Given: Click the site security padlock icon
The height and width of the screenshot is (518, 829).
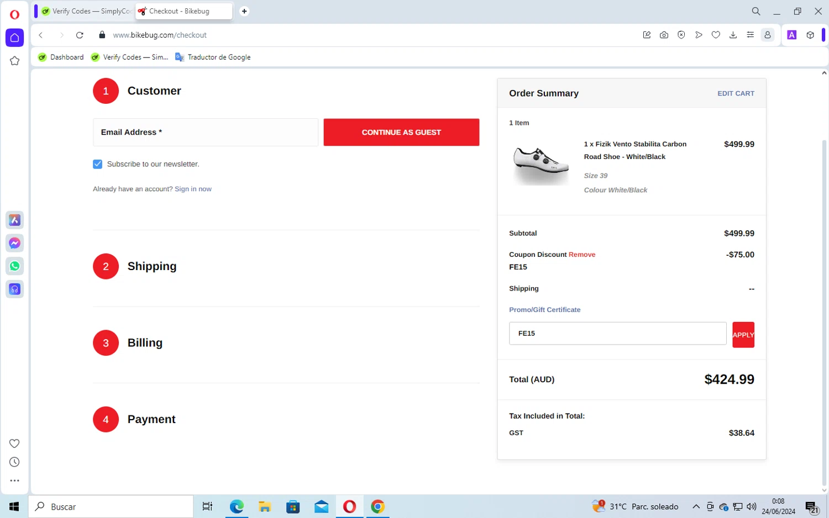Looking at the screenshot, I should point(102,35).
